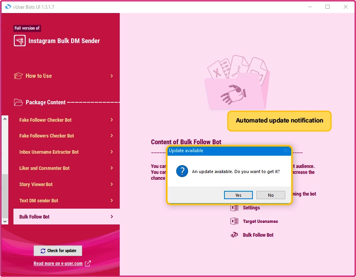356x277 pixels.
Task: Click the Instagram Bulk DM Sender paper-plane icon
Action: [19, 41]
